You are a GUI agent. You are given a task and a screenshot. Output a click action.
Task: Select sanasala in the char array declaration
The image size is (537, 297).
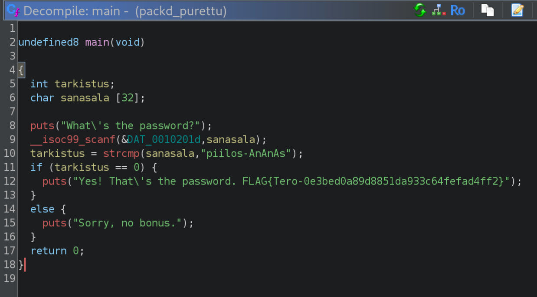(x=85, y=98)
